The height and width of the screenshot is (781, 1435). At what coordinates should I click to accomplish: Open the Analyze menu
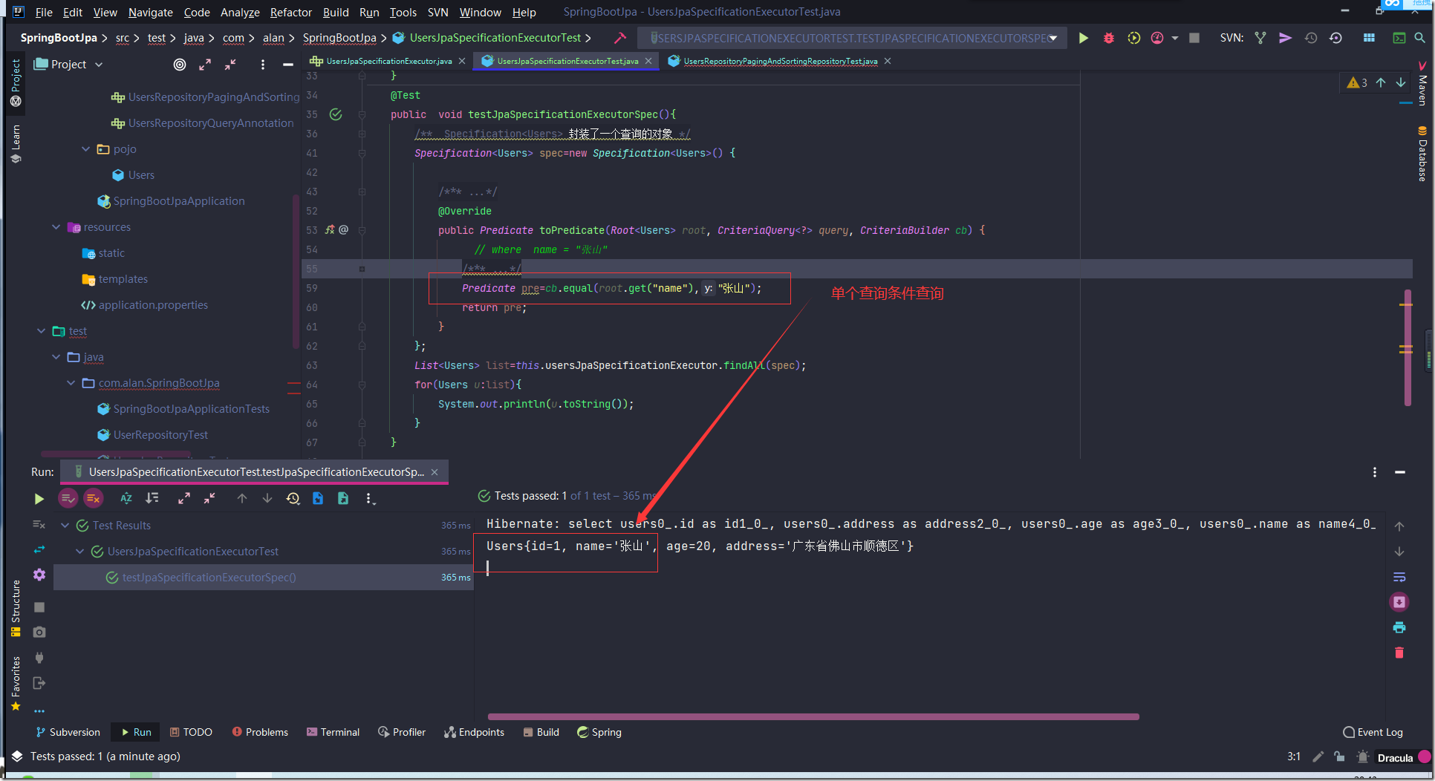point(240,13)
